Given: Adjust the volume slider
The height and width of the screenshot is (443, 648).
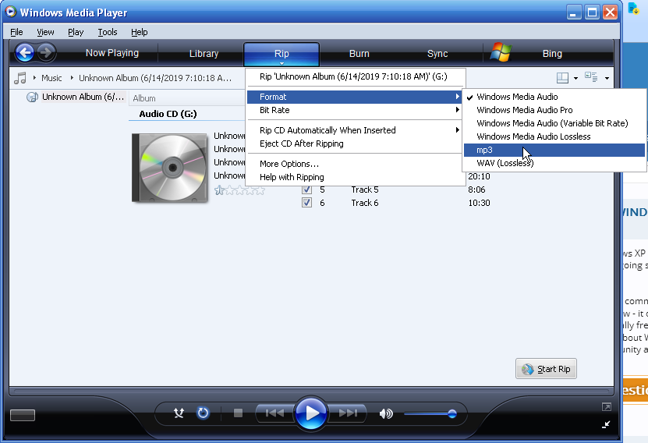Looking at the screenshot, I should click(x=430, y=413).
